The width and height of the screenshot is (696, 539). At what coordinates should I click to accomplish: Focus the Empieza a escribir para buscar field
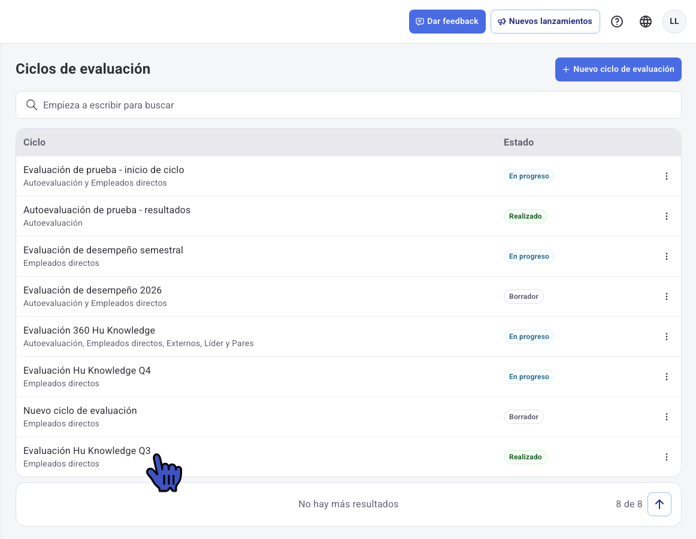pos(349,105)
